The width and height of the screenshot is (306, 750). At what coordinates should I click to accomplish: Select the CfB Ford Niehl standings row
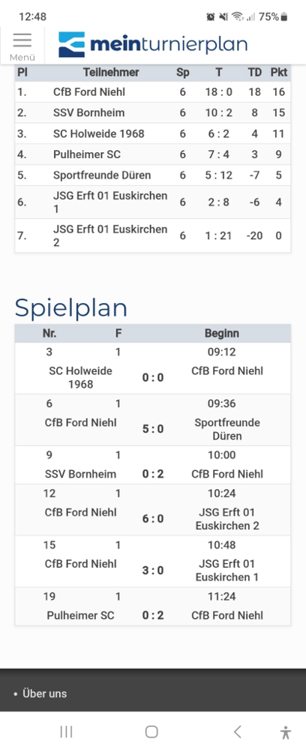[x=152, y=91]
